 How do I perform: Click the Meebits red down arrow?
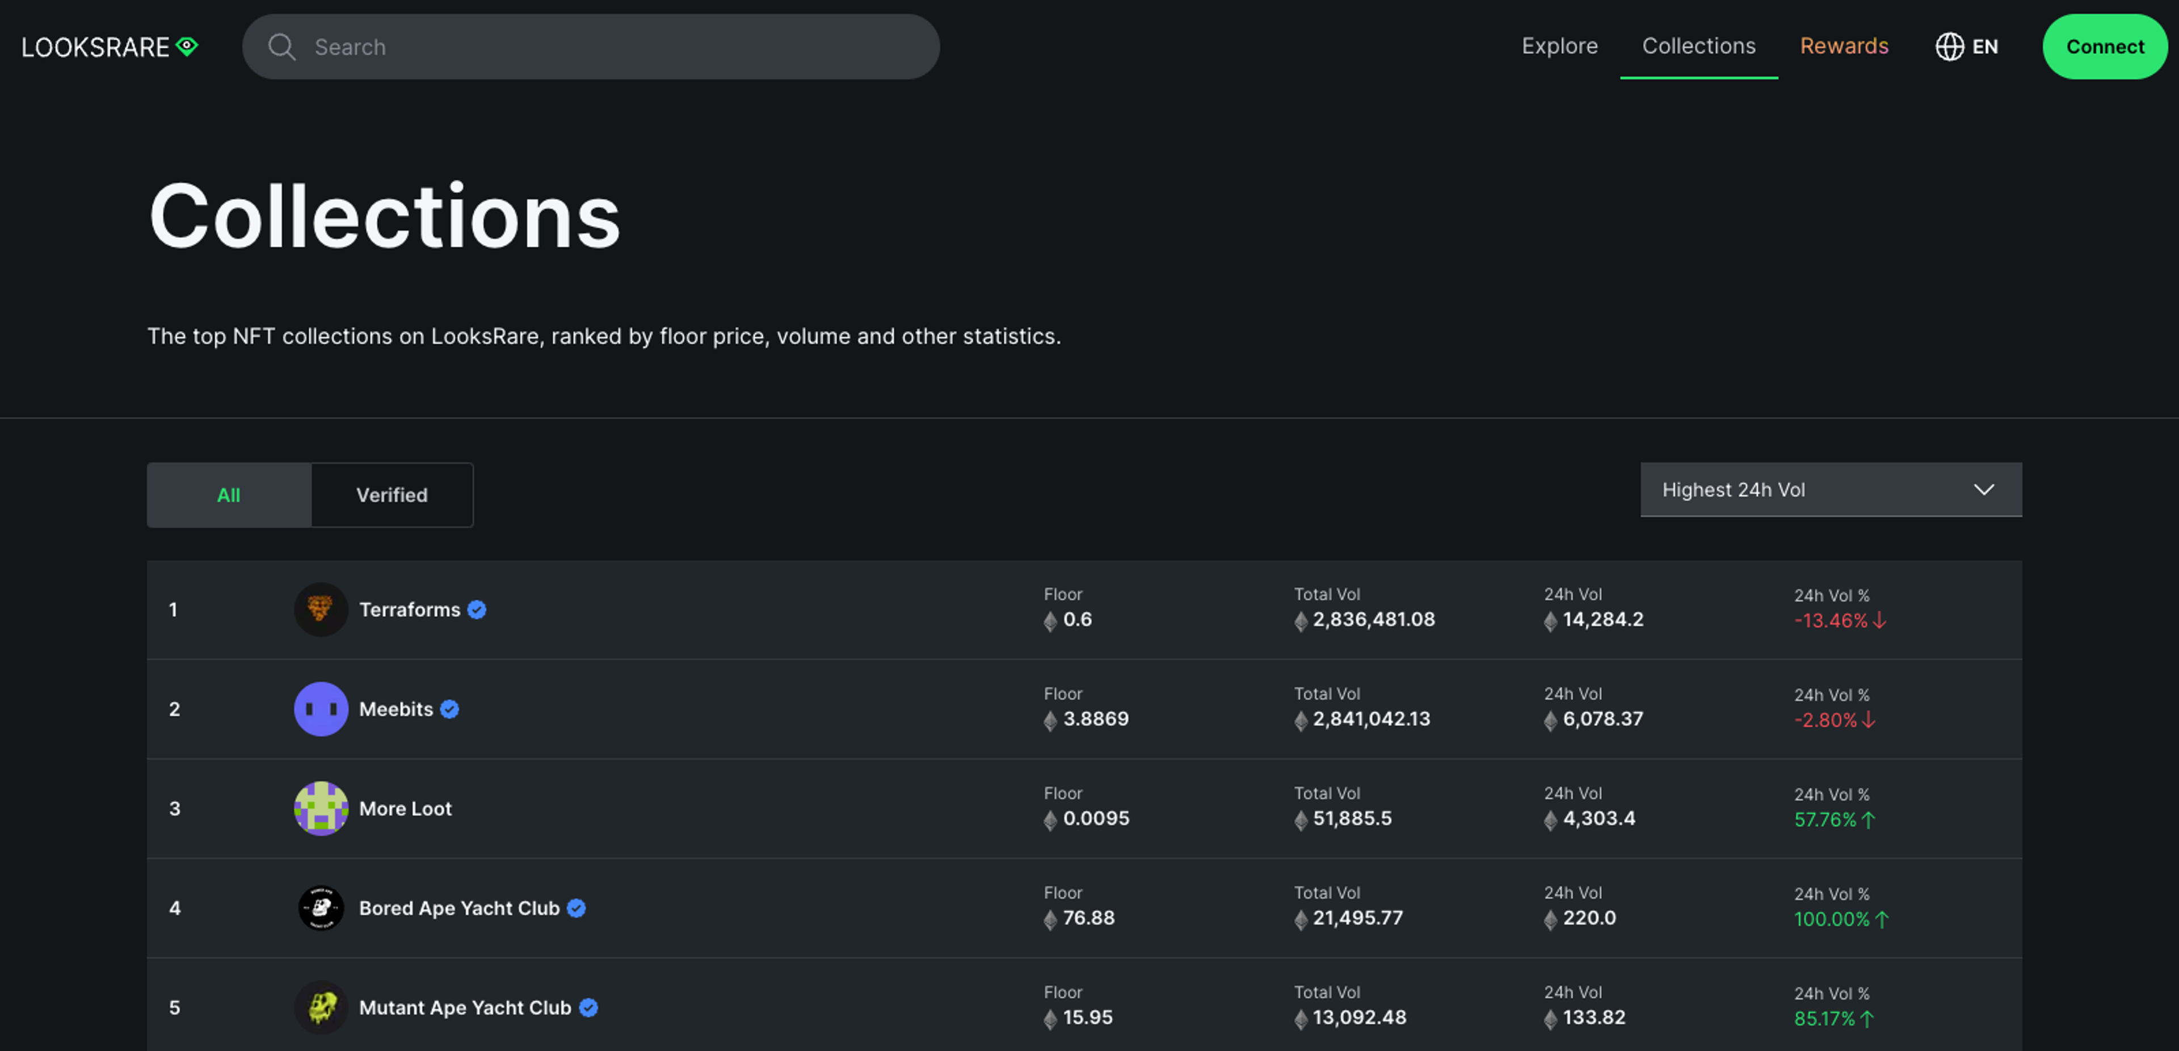pyautogui.click(x=1869, y=720)
